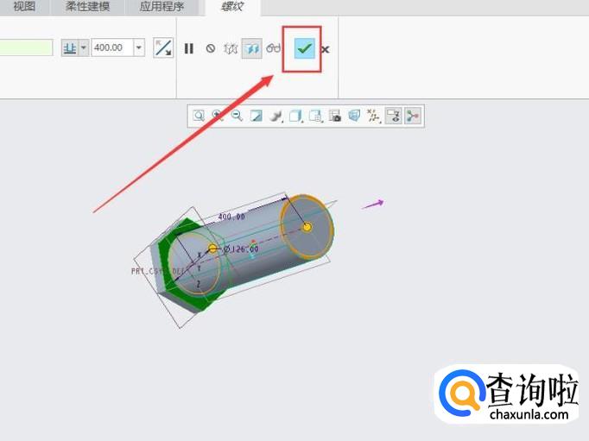
Task: Open the 400.00 depth value dropdown
Action: click(139, 47)
